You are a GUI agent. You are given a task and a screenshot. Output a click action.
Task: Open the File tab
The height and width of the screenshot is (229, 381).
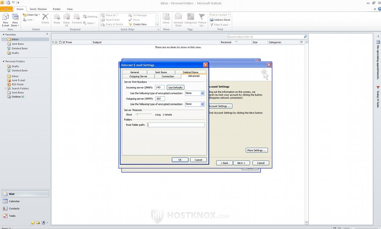(x=7, y=9)
